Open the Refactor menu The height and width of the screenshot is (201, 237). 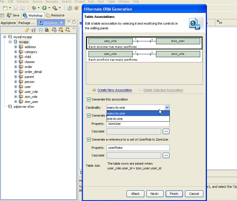pyautogui.click(x=23, y=1)
